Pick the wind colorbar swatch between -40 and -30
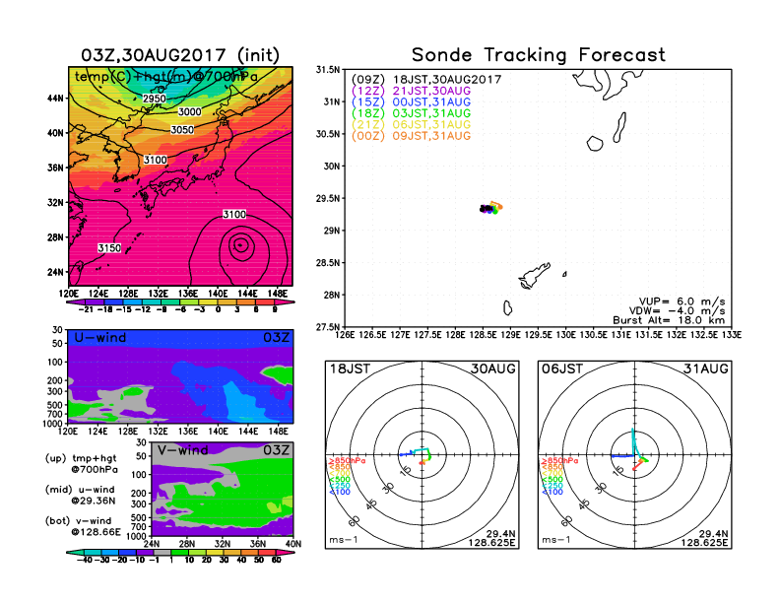This screenshot has width=780, height=603. click(x=92, y=552)
